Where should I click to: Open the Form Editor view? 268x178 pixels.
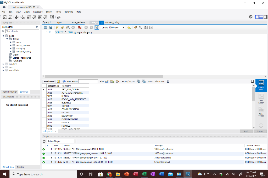click(261, 99)
